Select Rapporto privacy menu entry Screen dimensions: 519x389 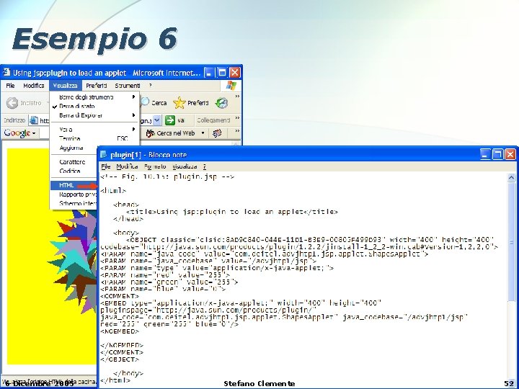74,194
